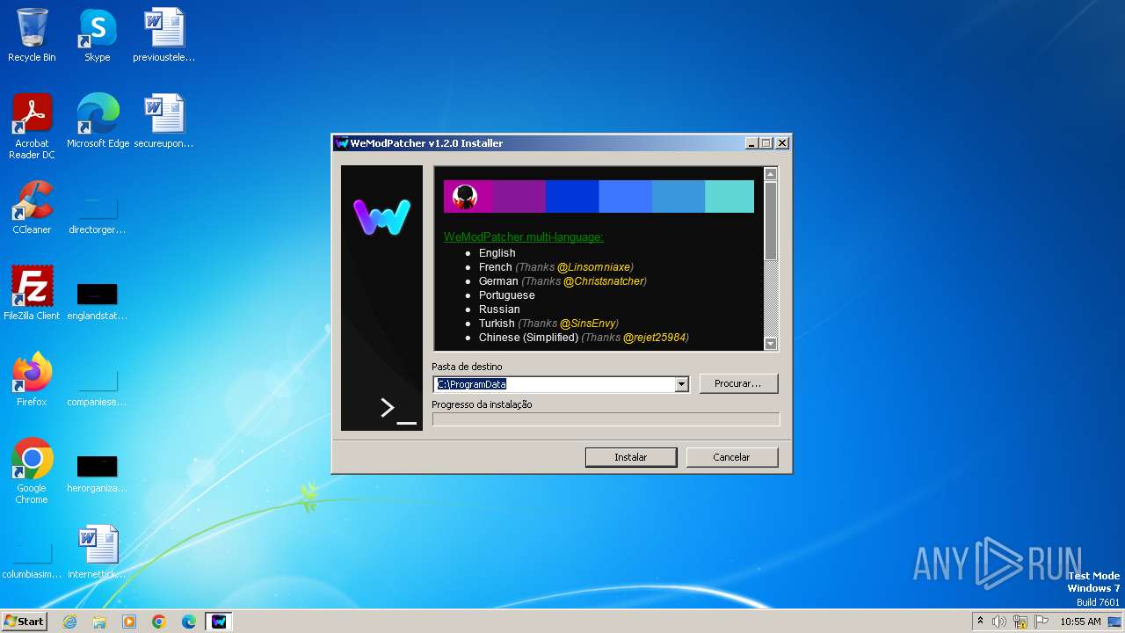Launch the CCleaner desktop shortcut
The width and height of the screenshot is (1125, 633).
[x=32, y=207]
